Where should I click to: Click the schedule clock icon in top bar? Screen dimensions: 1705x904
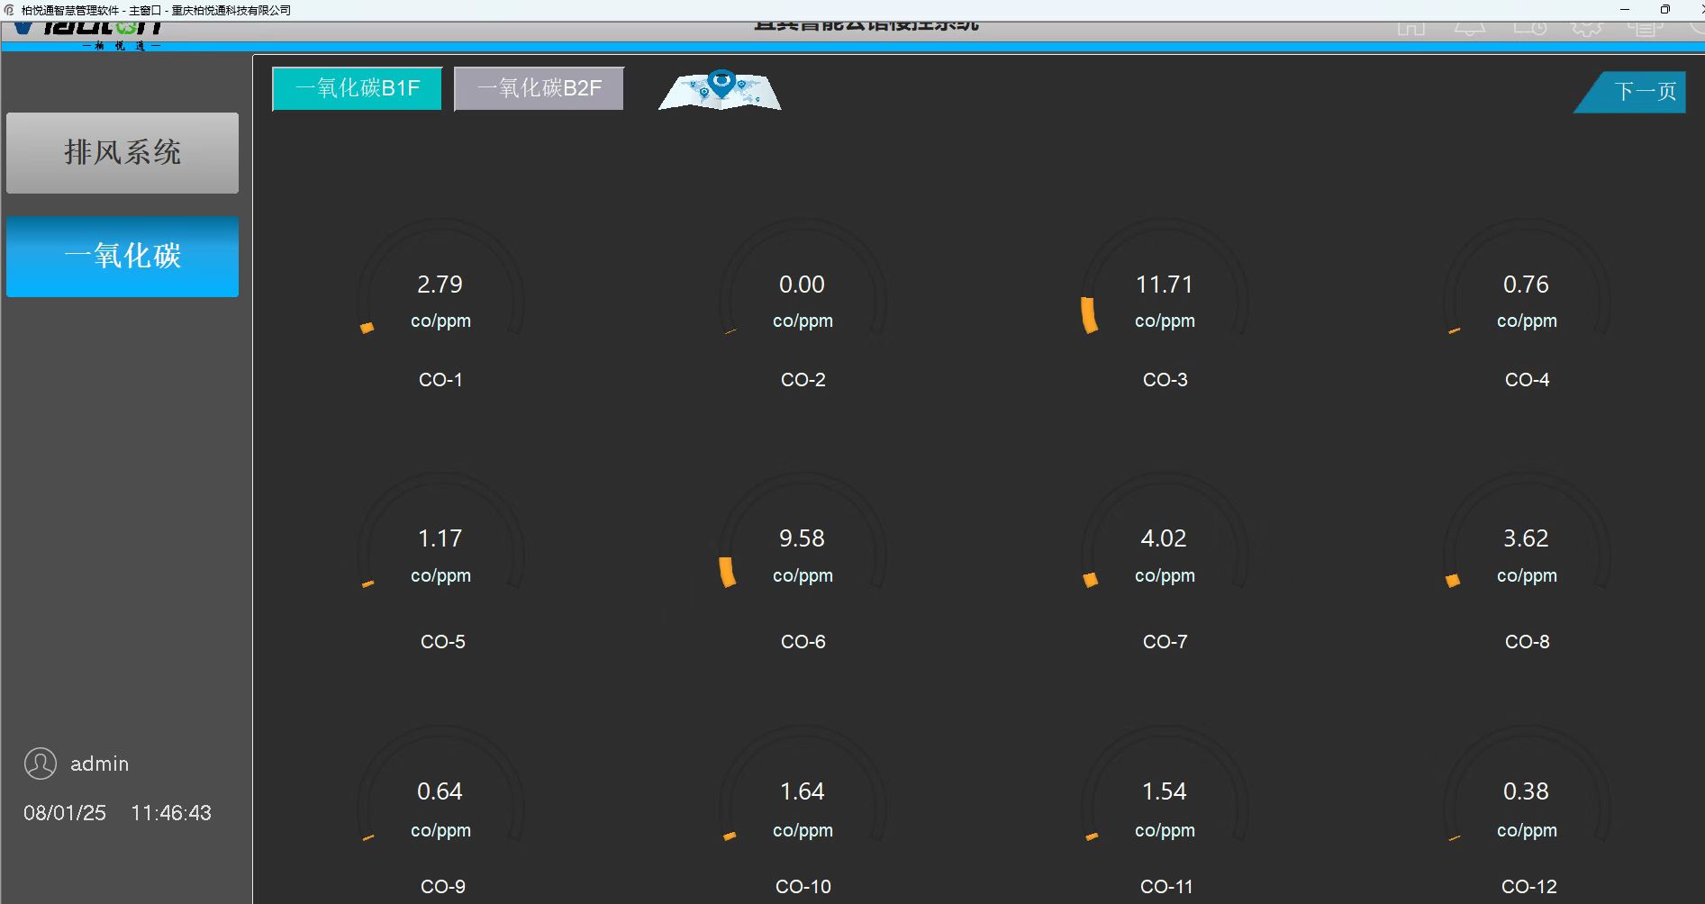(x=1528, y=29)
